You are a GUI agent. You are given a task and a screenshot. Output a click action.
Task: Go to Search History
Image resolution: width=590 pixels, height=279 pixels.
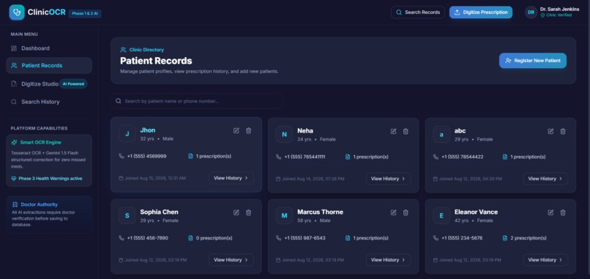tap(49, 102)
